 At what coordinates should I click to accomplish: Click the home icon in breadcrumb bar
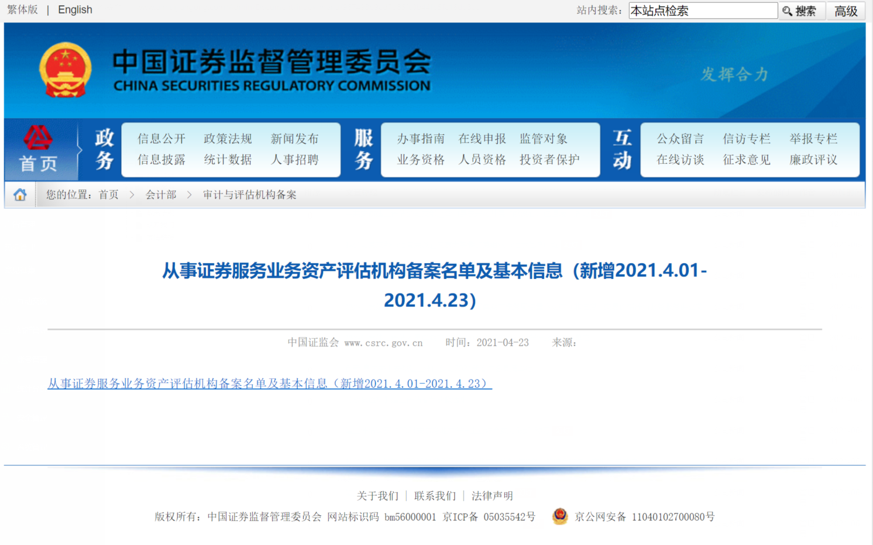(x=20, y=195)
